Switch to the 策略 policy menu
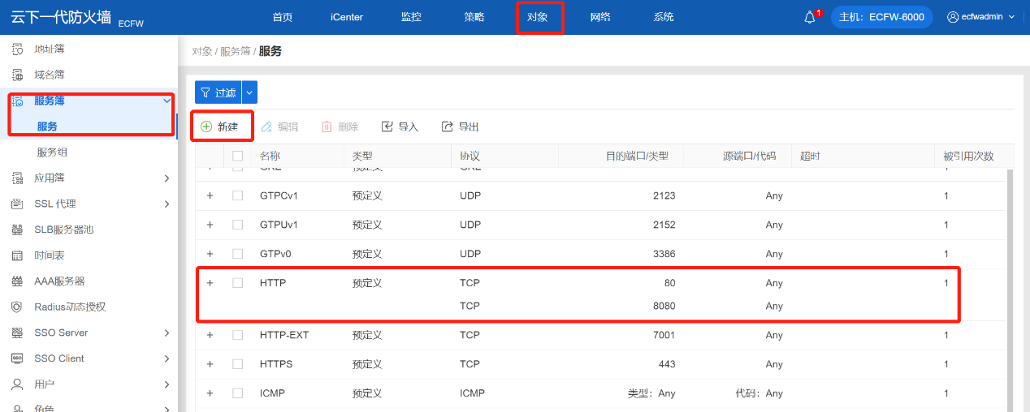Image resolution: width=1030 pixels, height=412 pixels. tap(474, 17)
